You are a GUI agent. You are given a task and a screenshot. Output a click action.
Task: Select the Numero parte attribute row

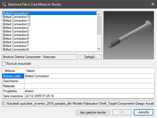point(78,76)
